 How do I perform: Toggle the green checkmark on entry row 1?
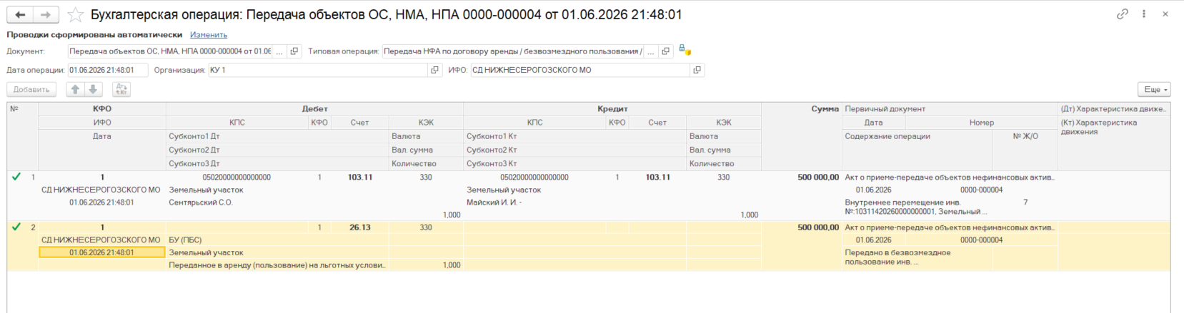point(16,177)
